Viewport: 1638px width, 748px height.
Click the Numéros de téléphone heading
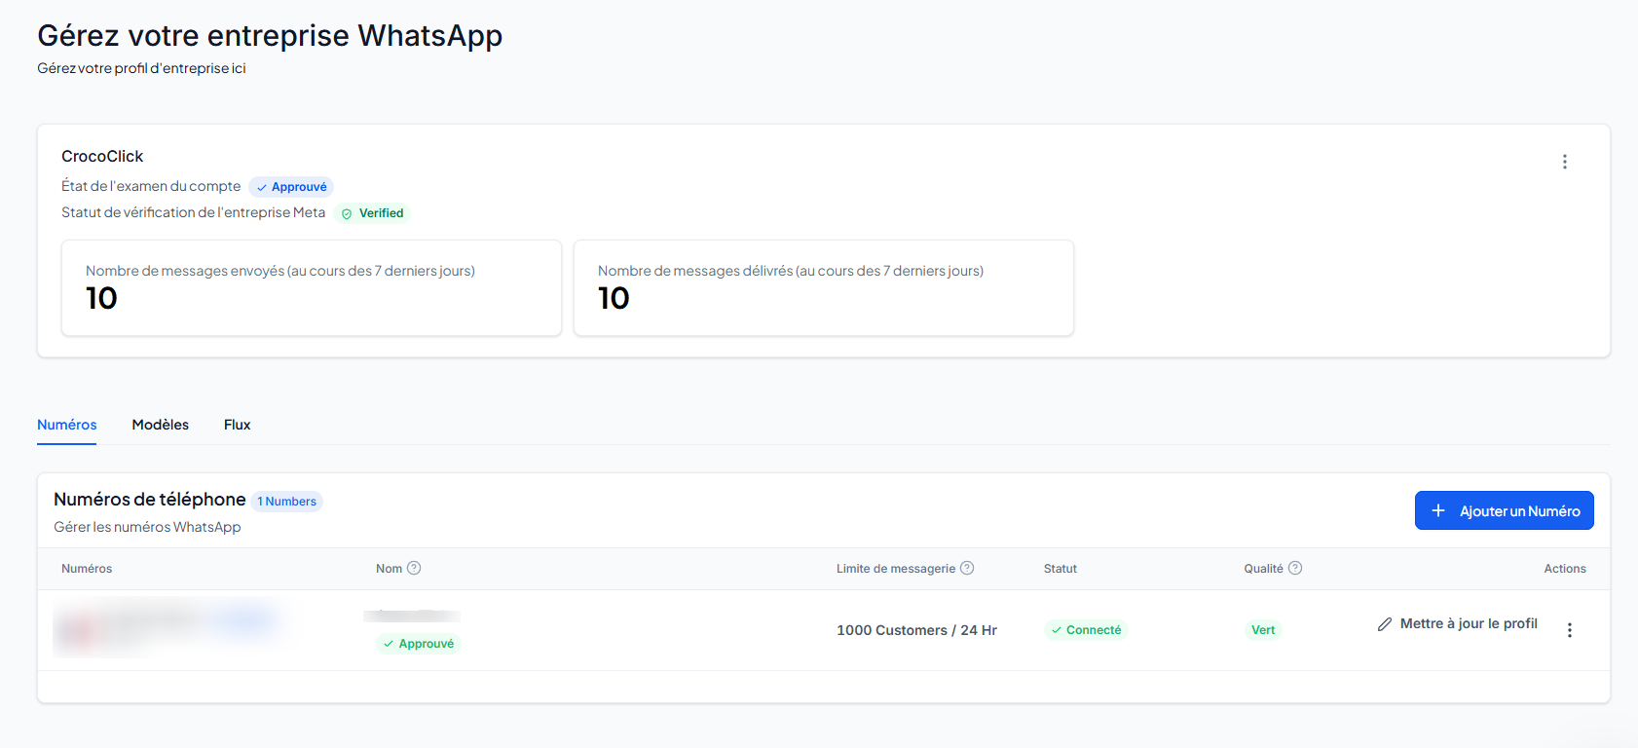pyautogui.click(x=150, y=500)
